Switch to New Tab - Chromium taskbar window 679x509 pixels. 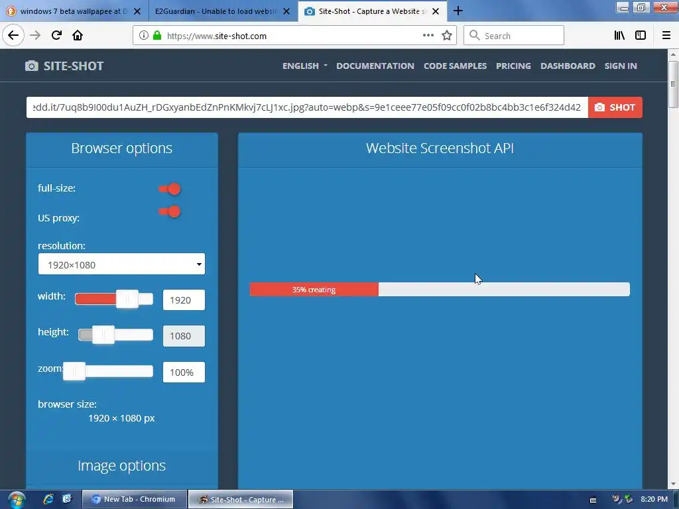click(135, 499)
